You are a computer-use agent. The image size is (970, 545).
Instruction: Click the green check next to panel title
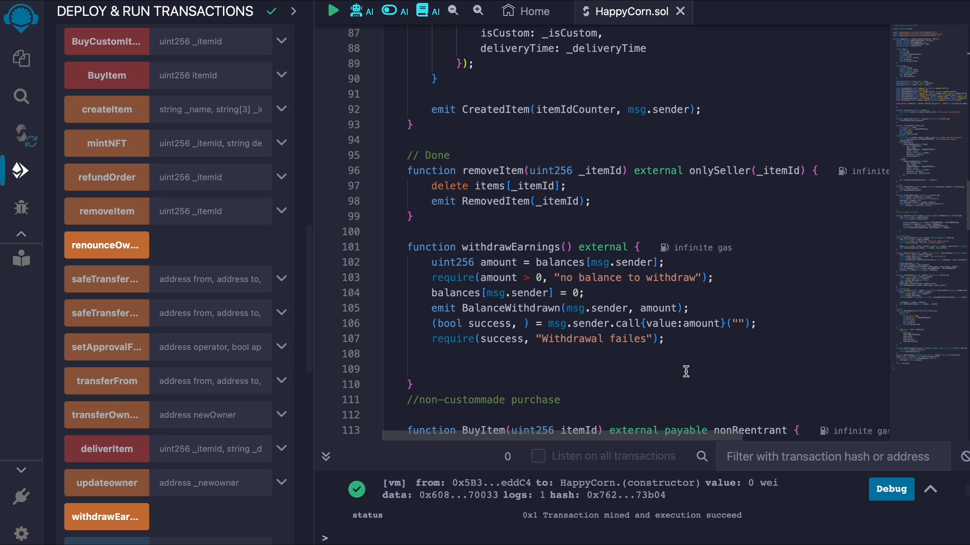click(x=272, y=11)
